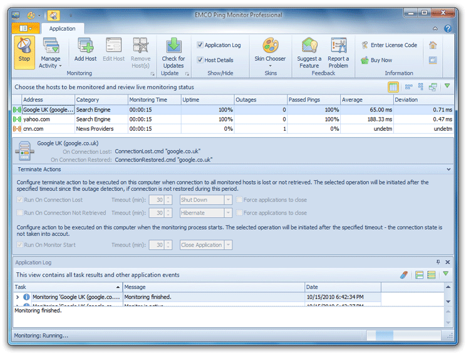Screen dimensions: 466x353
Task: Switch to the Application ribbon tab
Action: click(62, 29)
